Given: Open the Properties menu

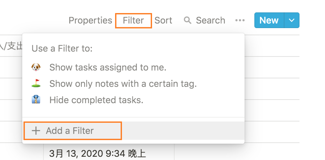Looking at the screenshot, I should coord(90,20).
